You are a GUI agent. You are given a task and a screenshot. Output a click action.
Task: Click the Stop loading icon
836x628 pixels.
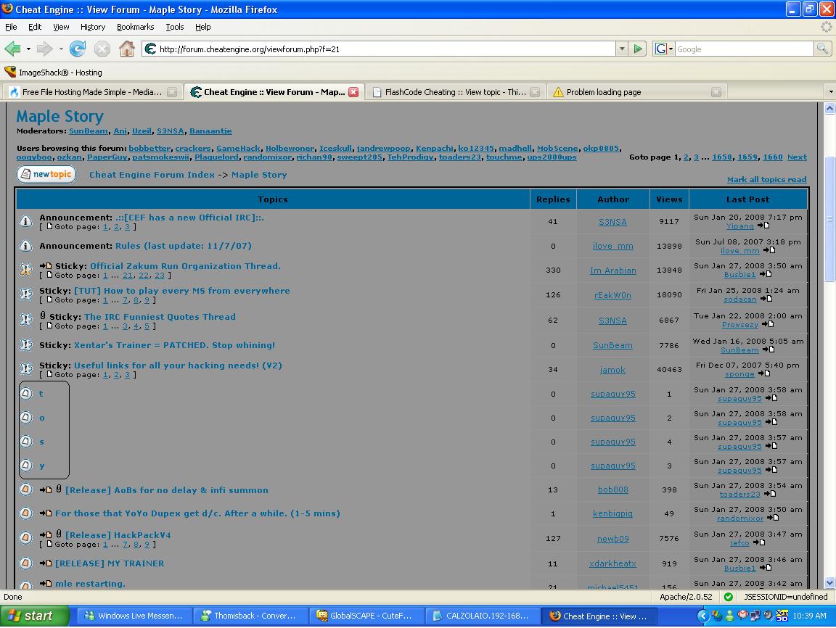coord(102,49)
